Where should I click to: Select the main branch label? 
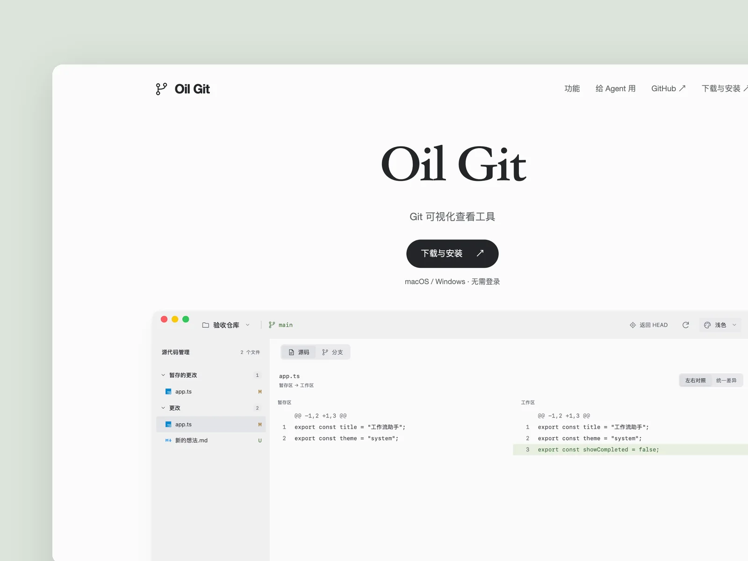[x=286, y=325]
